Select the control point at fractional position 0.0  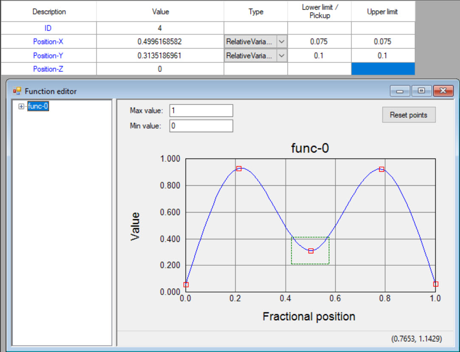pos(186,284)
